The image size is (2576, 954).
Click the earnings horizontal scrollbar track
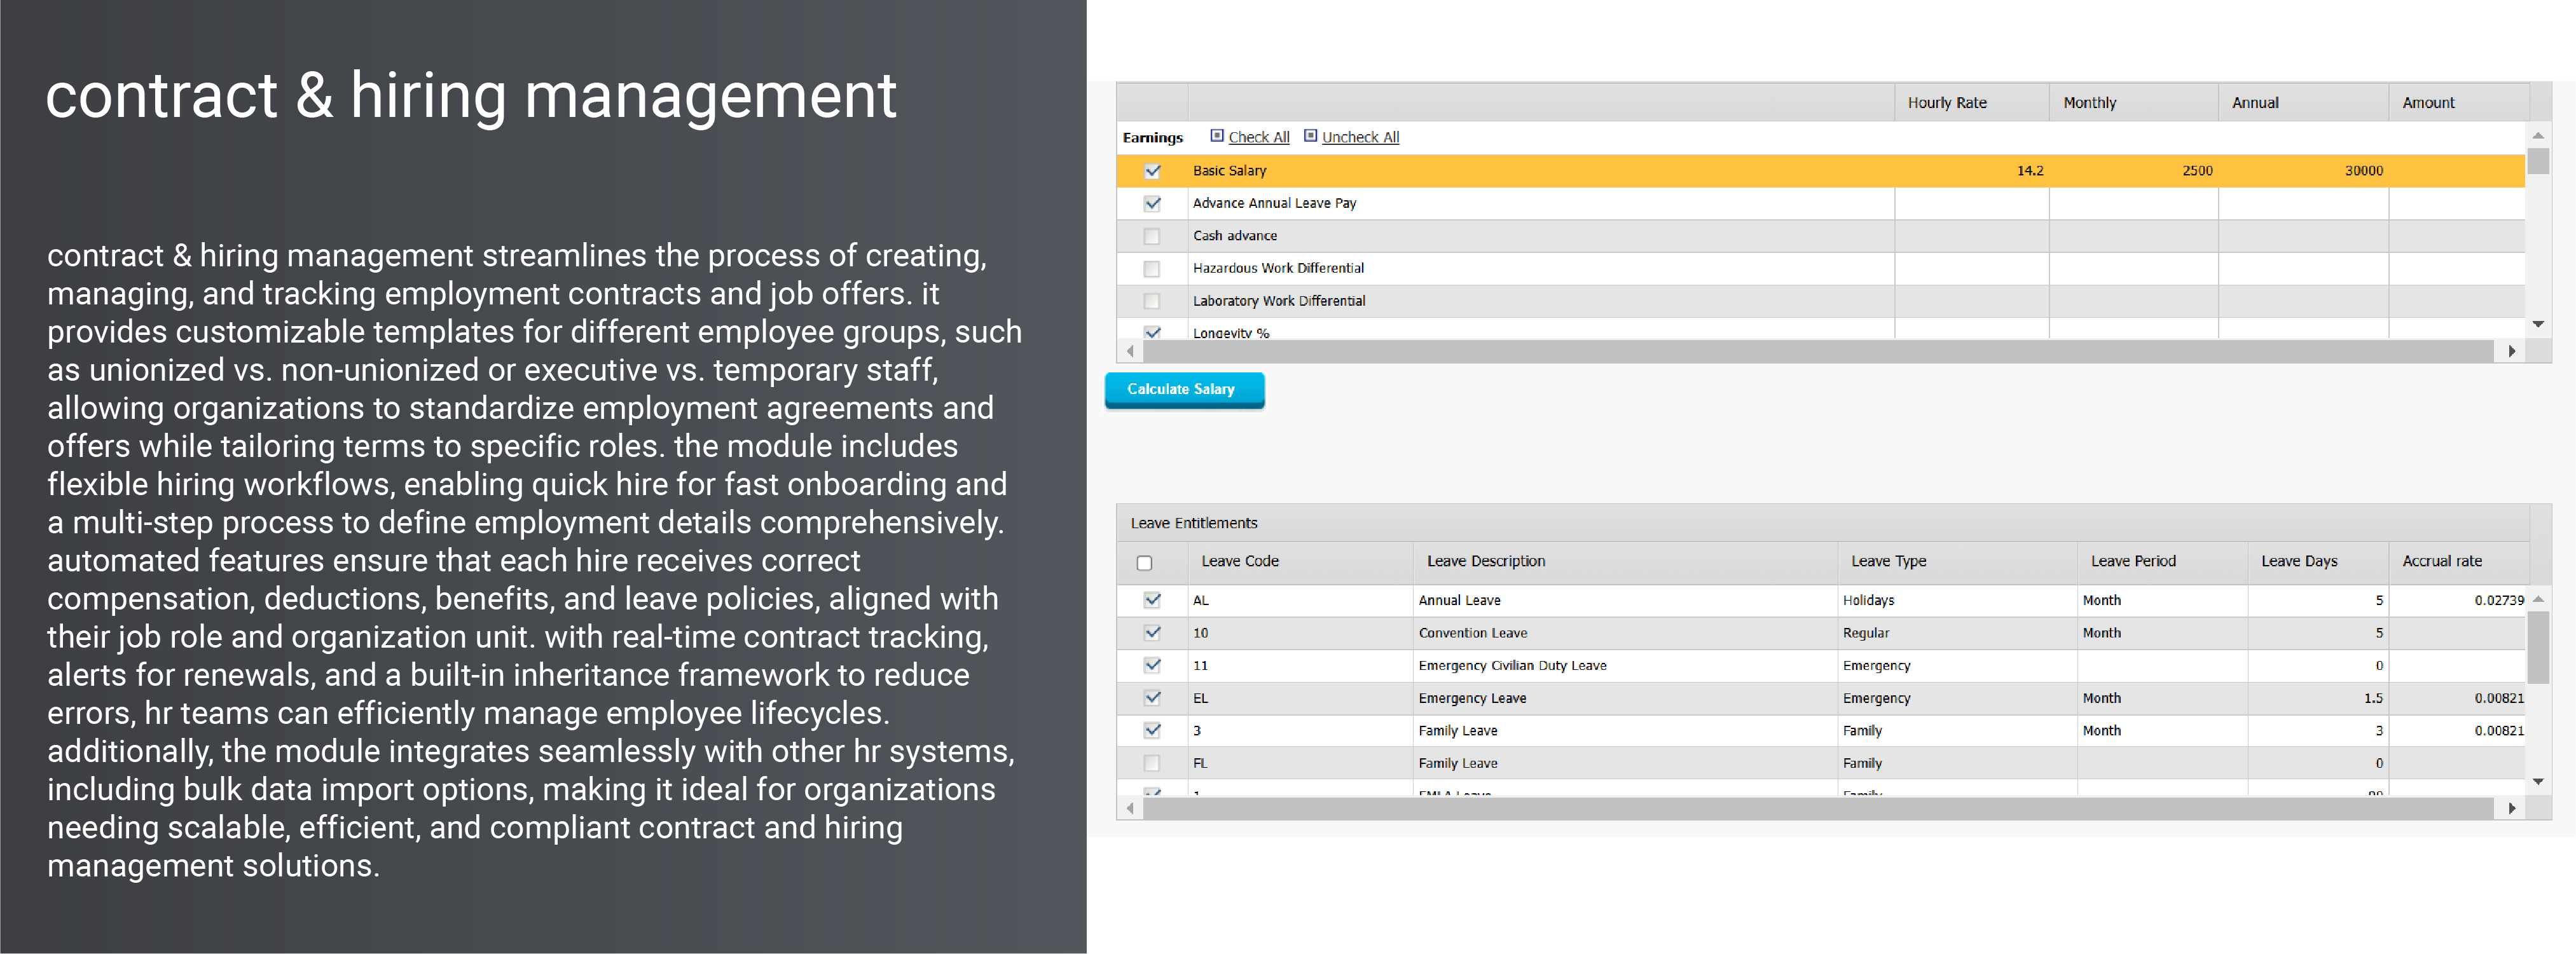[1818, 351]
